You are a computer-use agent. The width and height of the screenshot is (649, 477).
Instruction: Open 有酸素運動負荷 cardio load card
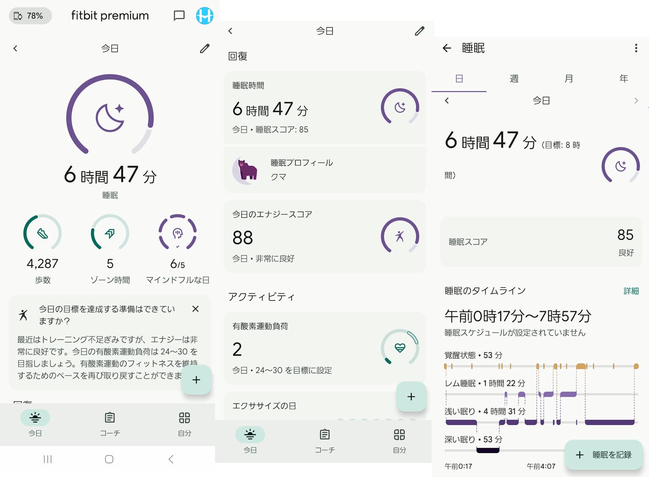(324, 348)
